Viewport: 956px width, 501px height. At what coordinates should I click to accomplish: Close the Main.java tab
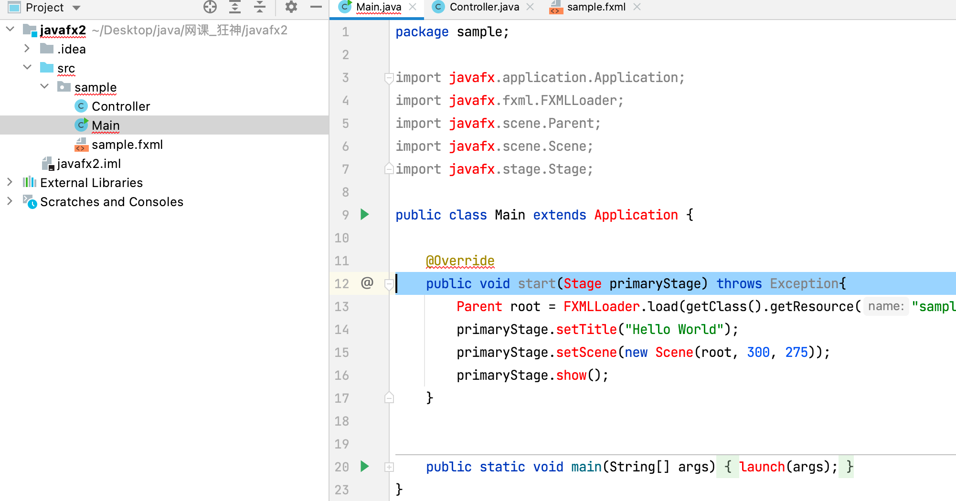click(413, 7)
